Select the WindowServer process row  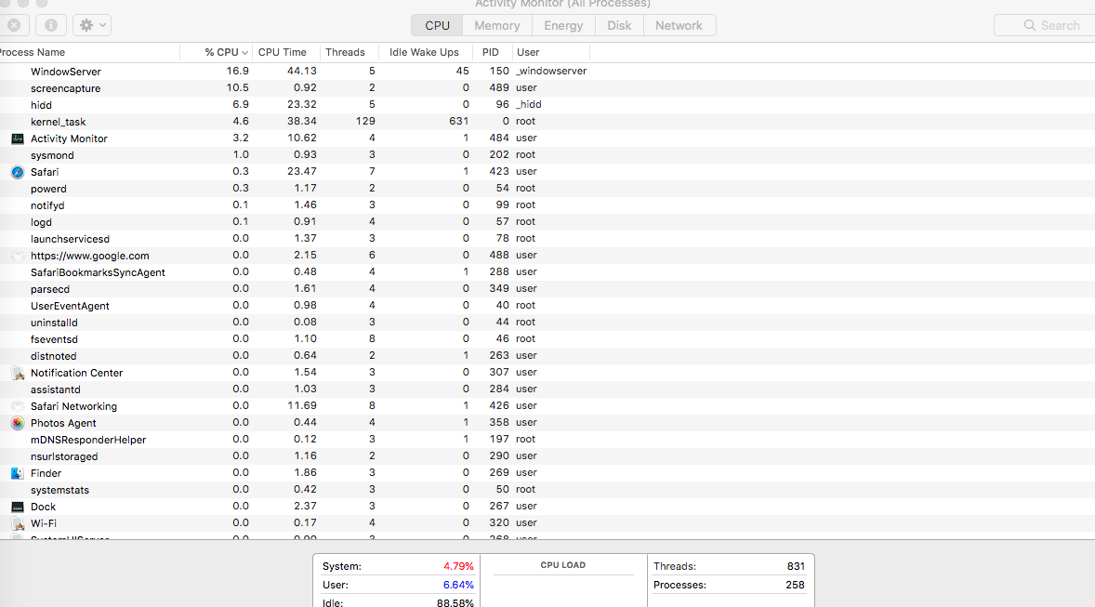pos(547,72)
